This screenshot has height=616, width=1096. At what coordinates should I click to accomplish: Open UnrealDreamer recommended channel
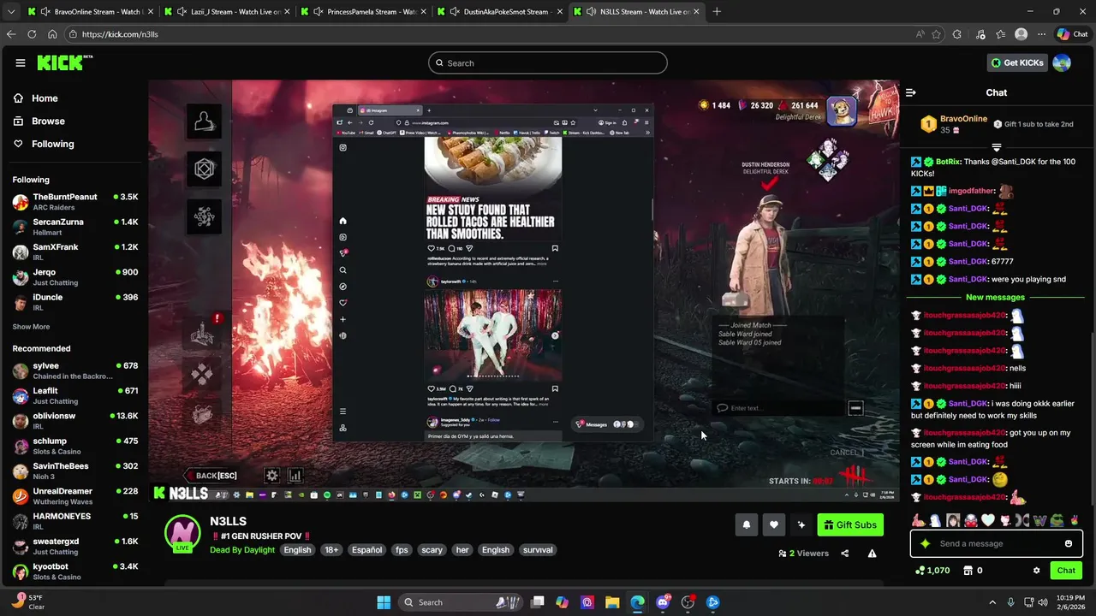pyautogui.click(x=74, y=496)
